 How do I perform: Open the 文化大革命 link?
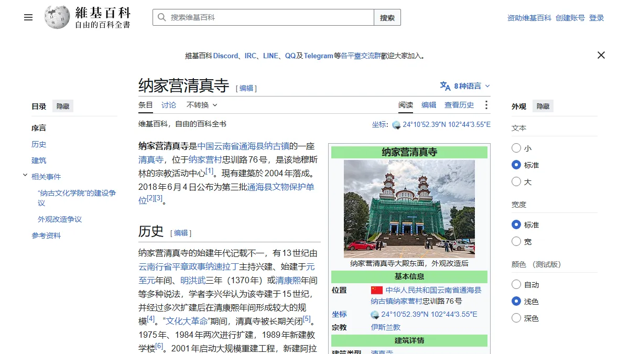tap(187, 321)
